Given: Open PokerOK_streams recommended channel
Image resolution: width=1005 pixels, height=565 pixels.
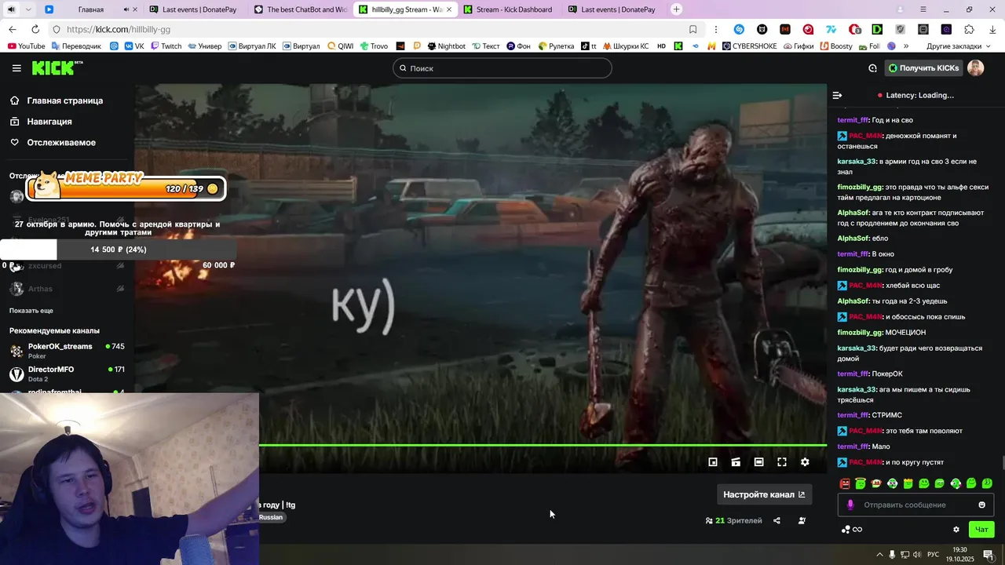Looking at the screenshot, I should coord(67,351).
